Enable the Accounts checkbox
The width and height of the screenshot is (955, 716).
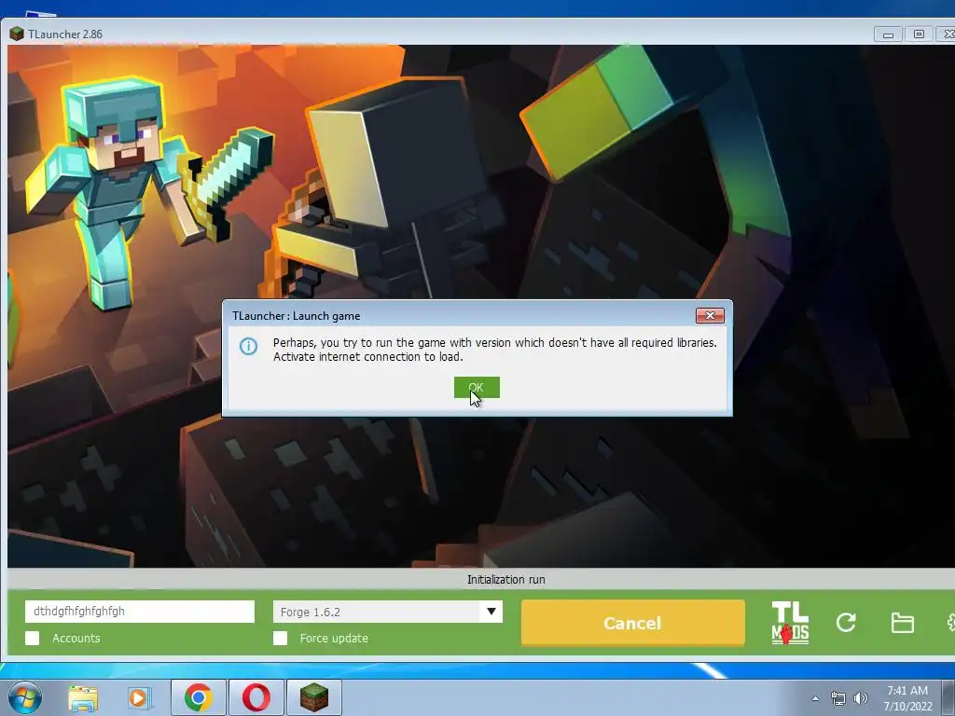pyautogui.click(x=33, y=638)
